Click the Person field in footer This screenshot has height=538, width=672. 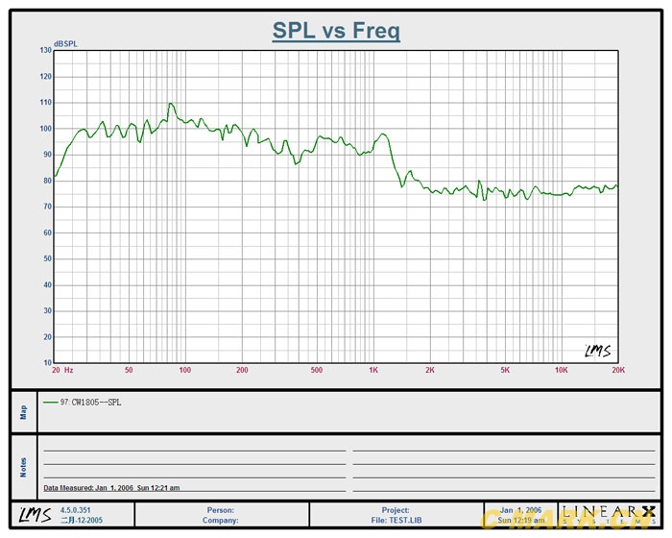pyautogui.click(x=221, y=510)
